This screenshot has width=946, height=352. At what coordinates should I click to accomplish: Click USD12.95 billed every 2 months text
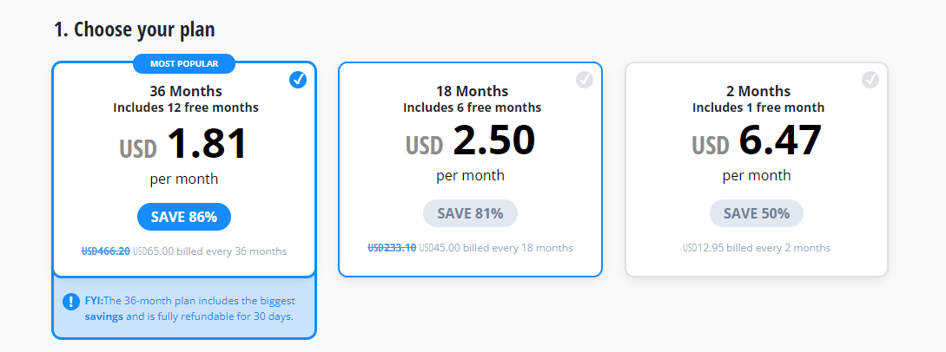coord(757,247)
